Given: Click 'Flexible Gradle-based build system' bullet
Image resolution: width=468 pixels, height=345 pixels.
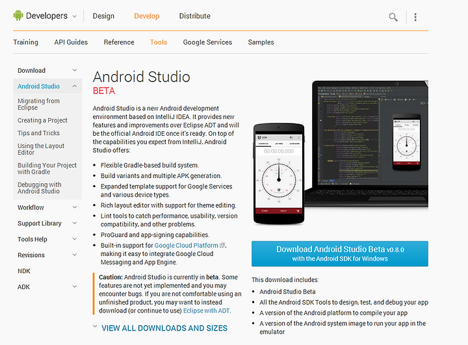Looking at the screenshot, I should pyautogui.click(x=149, y=165).
